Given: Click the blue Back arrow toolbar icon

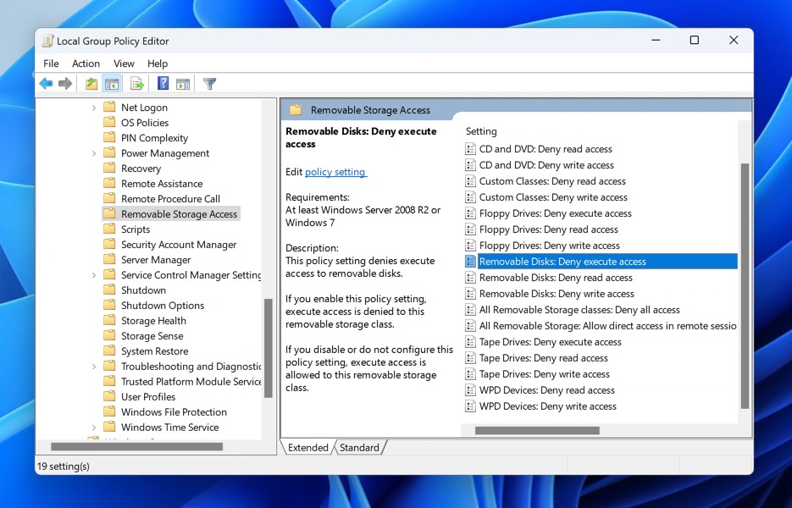Looking at the screenshot, I should pos(46,83).
